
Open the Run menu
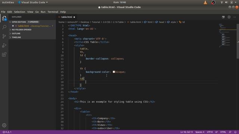pyautogui.click(x=43, y=12)
